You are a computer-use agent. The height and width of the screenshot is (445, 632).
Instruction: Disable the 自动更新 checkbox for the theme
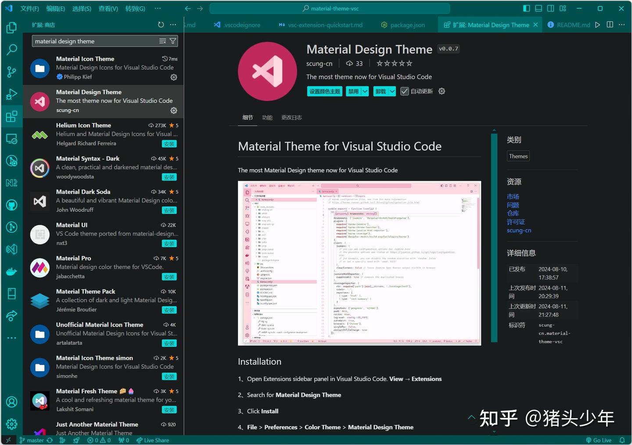point(404,91)
